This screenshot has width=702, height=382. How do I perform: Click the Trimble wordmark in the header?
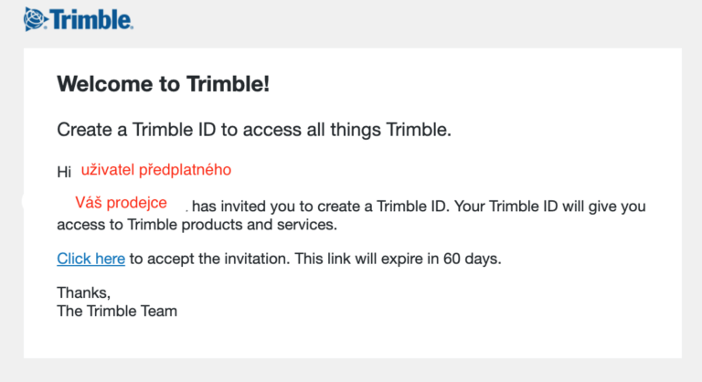pyautogui.click(x=91, y=18)
